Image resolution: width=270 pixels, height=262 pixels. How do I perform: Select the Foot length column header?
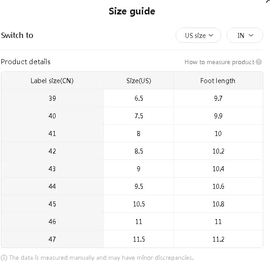[x=218, y=81]
